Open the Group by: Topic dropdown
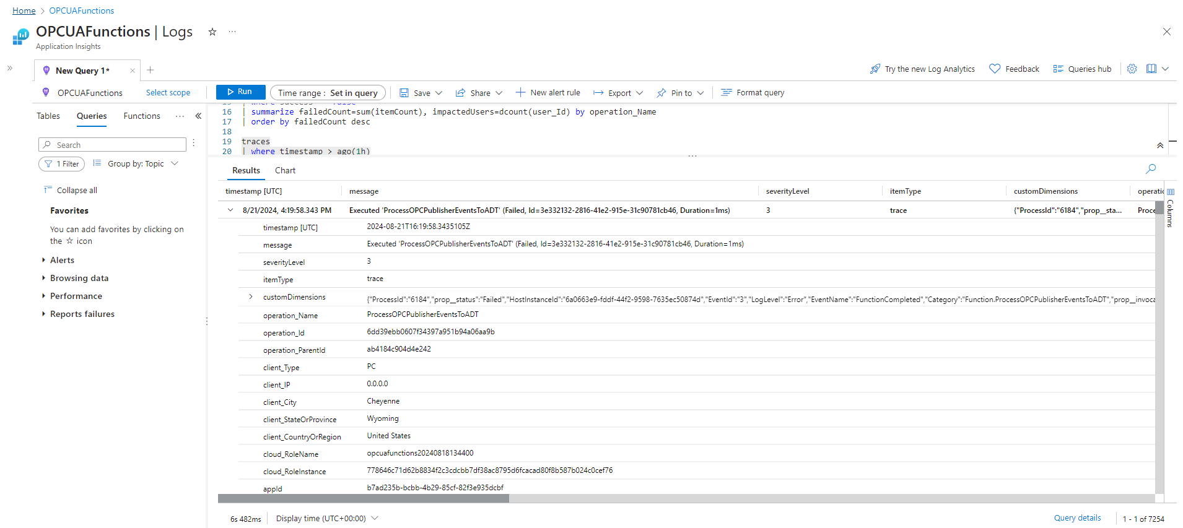 pos(136,163)
